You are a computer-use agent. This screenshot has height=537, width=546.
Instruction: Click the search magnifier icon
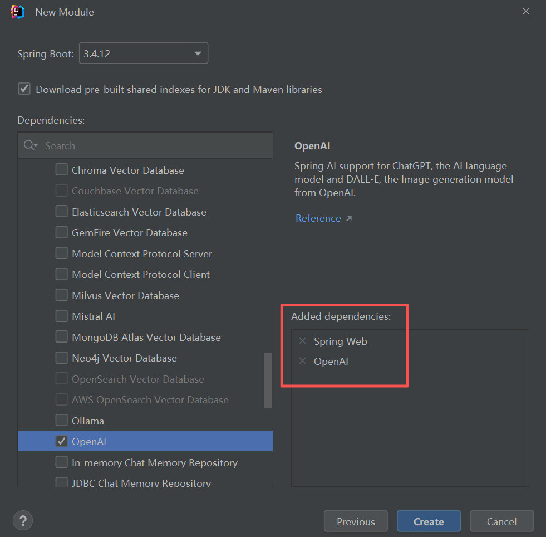point(29,145)
